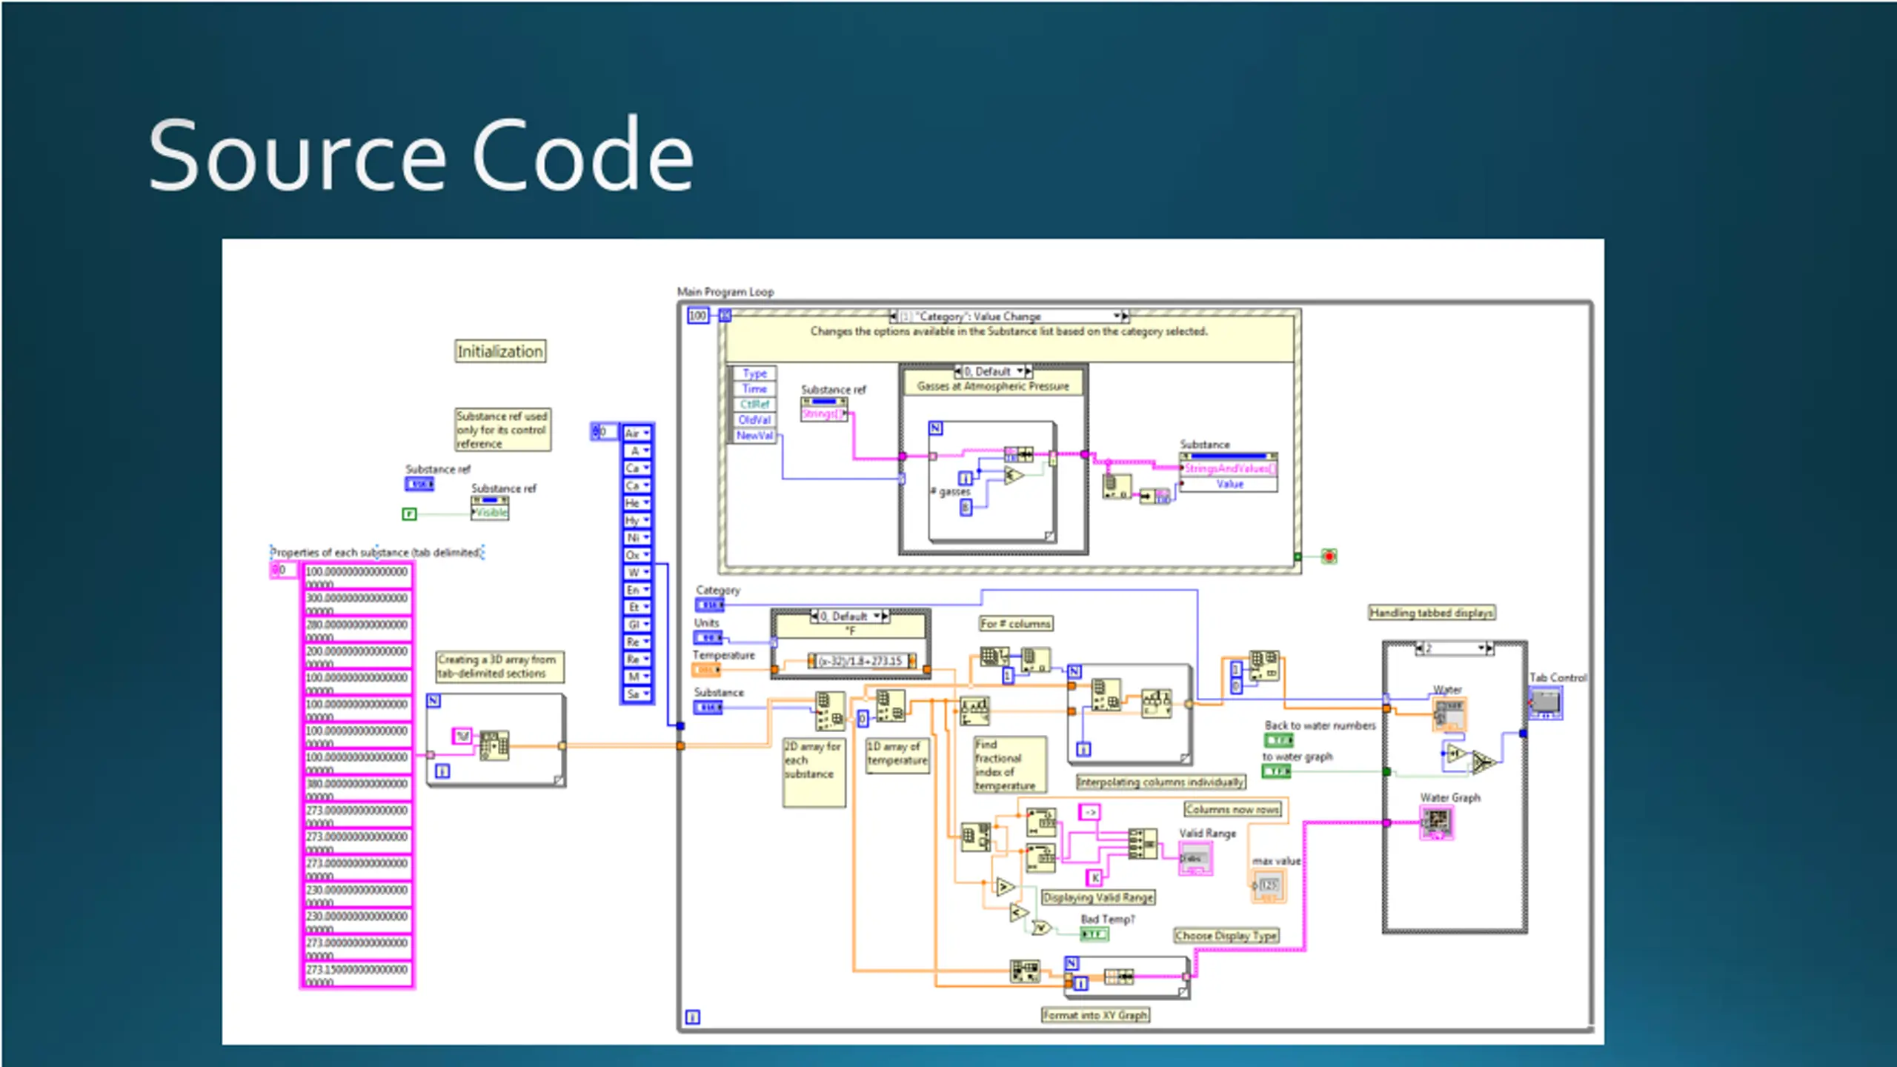The height and width of the screenshot is (1067, 1897).
Task: Toggle the 'Back to water numbers' boolean terminal
Action: pos(1278,740)
